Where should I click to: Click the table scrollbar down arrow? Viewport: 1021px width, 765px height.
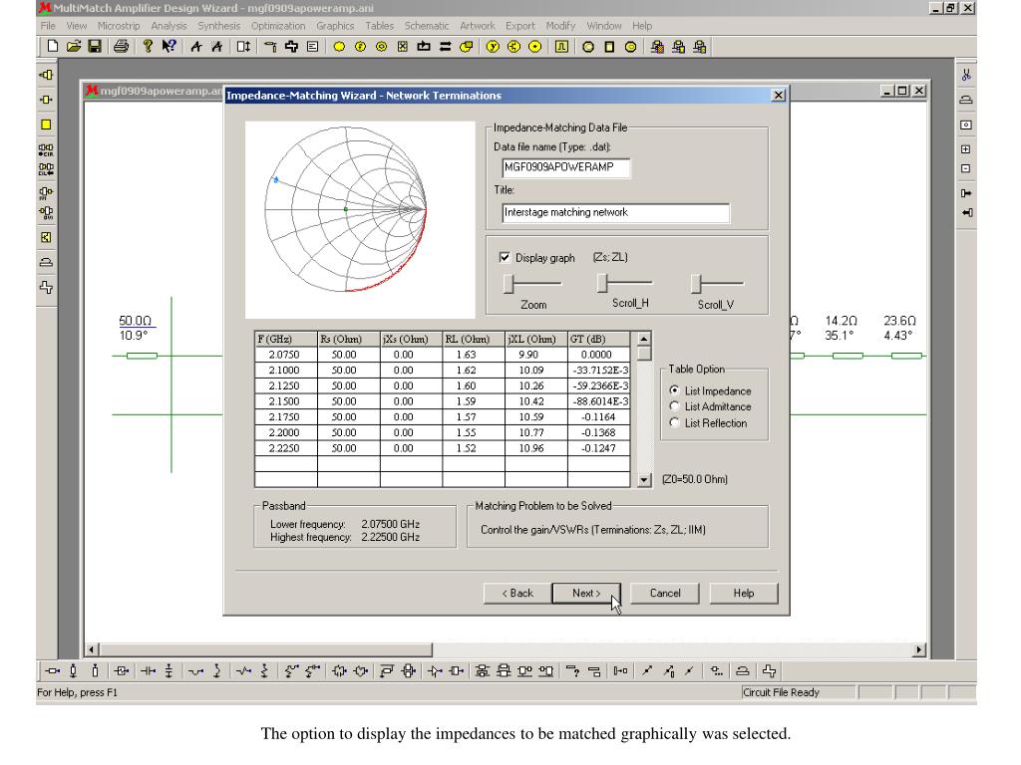(x=644, y=480)
